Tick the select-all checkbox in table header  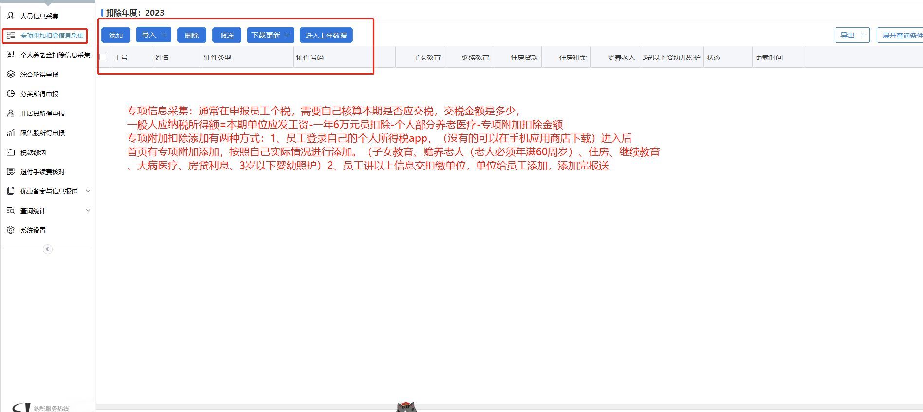coord(103,57)
